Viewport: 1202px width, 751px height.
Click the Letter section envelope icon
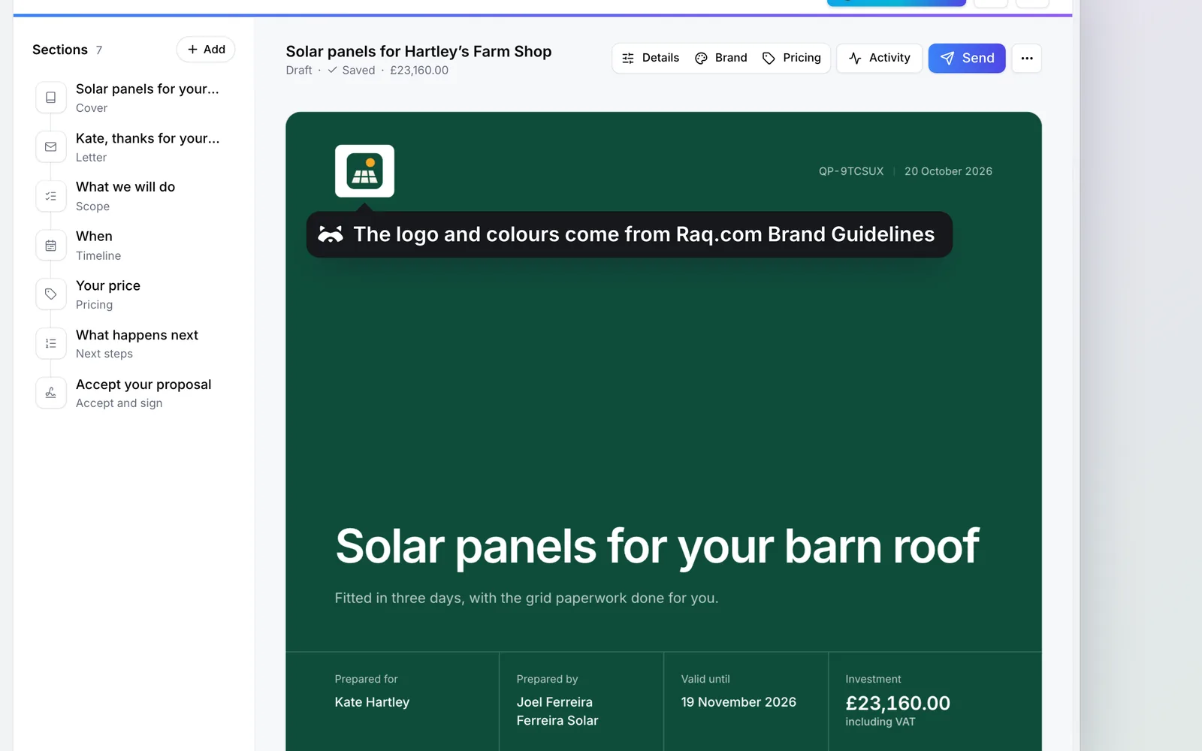51,147
